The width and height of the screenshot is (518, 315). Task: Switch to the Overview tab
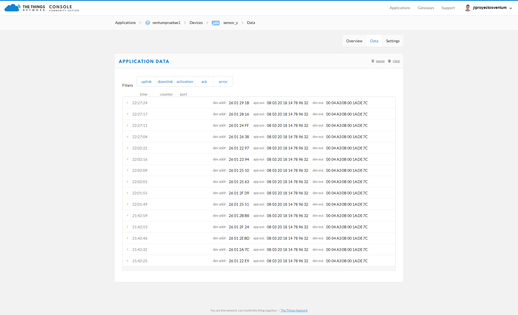click(354, 41)
